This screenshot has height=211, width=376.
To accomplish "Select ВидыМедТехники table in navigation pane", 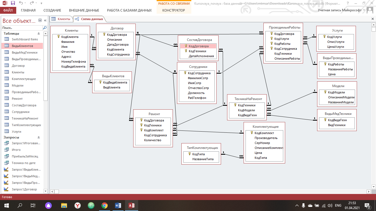I will click(x=22, y=52).
